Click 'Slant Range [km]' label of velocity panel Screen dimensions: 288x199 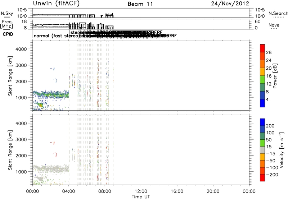click(10, 150)
